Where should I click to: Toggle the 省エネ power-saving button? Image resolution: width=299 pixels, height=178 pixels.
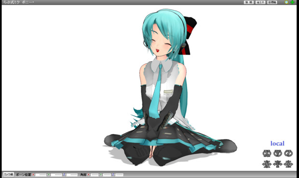tap(260, 2)
